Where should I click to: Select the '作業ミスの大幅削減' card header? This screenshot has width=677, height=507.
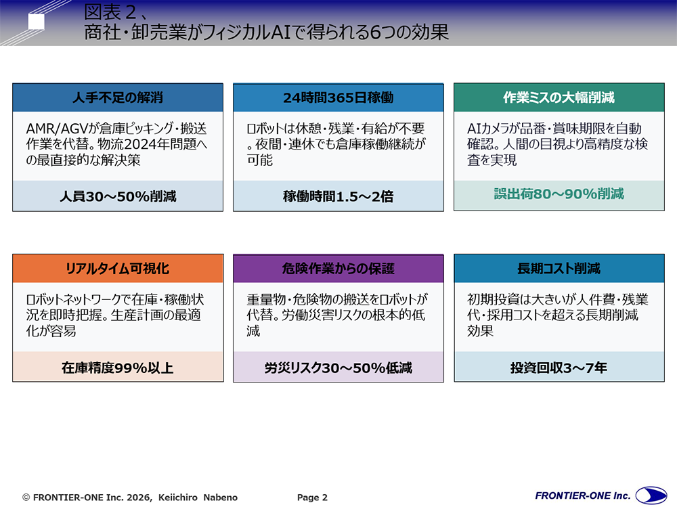click(559, 97)
